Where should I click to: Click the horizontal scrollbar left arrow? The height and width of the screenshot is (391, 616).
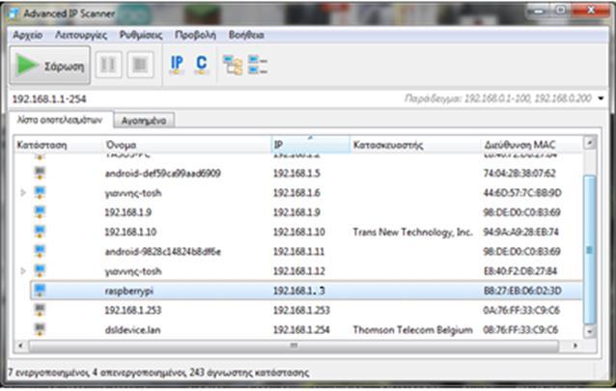(x=20, y=346)
